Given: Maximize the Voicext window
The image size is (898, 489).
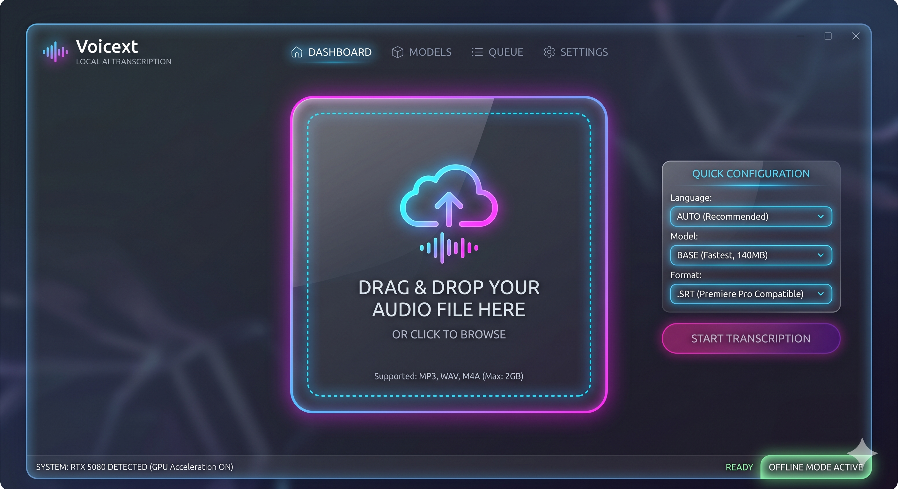Looking at the screenshot, I should coord(828,36).
